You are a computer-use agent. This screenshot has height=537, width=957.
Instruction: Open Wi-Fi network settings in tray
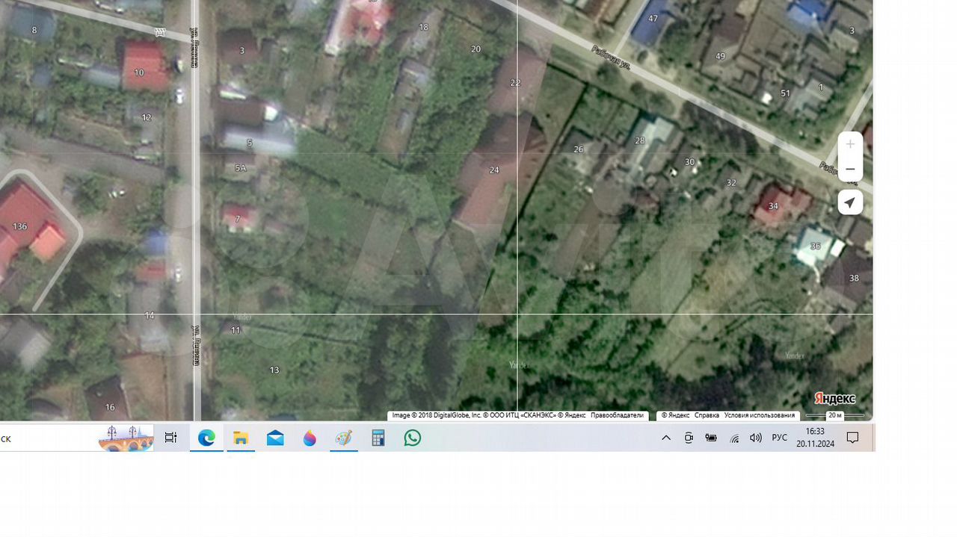[734, 438]
